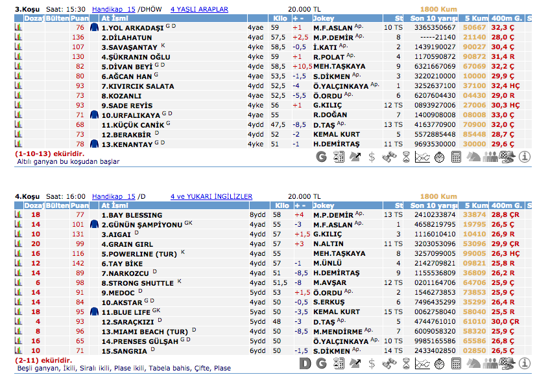Viewport: 548px width, 388px height.
Task: Open the 4 YAŞLI ARAPLAR link
Action: (199, 10)
